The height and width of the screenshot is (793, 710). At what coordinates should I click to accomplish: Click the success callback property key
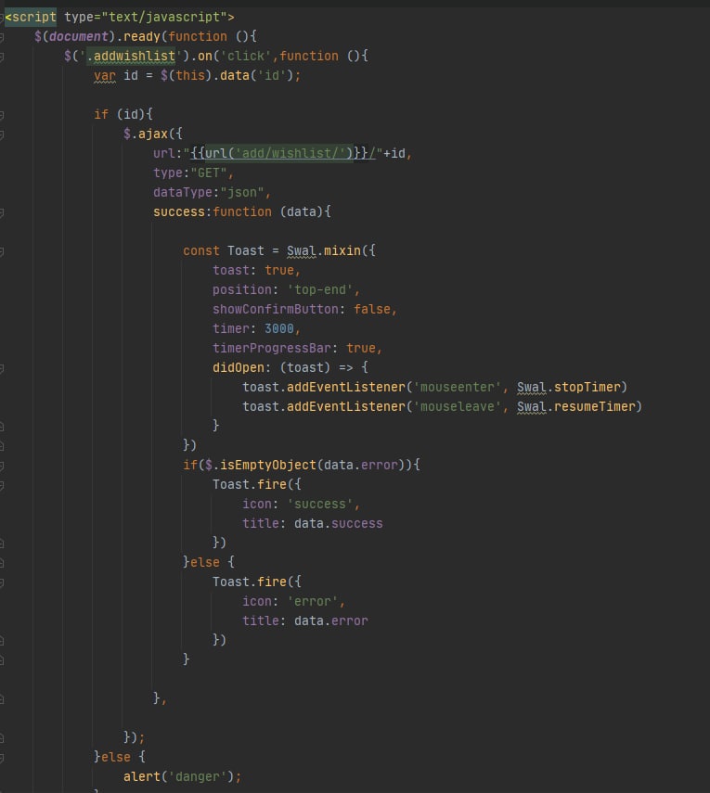(179, 211)
